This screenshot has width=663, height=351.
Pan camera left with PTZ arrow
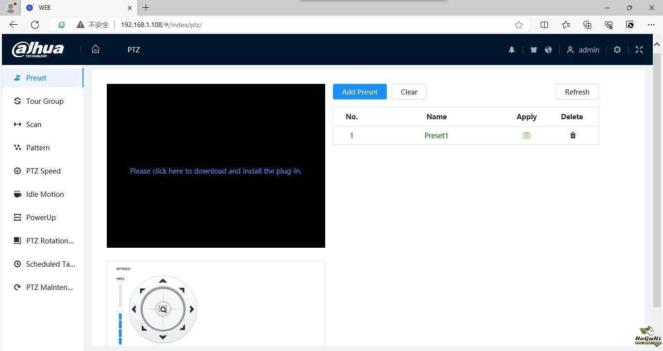coord(134,309)
